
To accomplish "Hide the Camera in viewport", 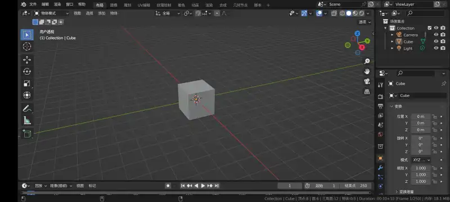I will 436,35.
